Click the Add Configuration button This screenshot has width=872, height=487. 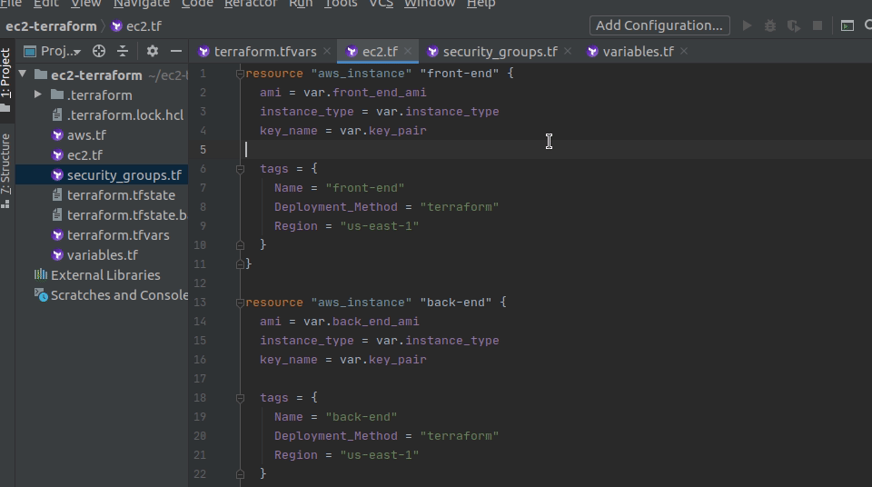point(659,25)
